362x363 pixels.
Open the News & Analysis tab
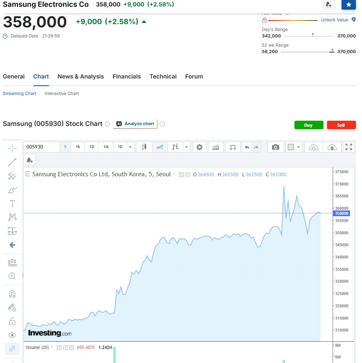pos(81,76)
